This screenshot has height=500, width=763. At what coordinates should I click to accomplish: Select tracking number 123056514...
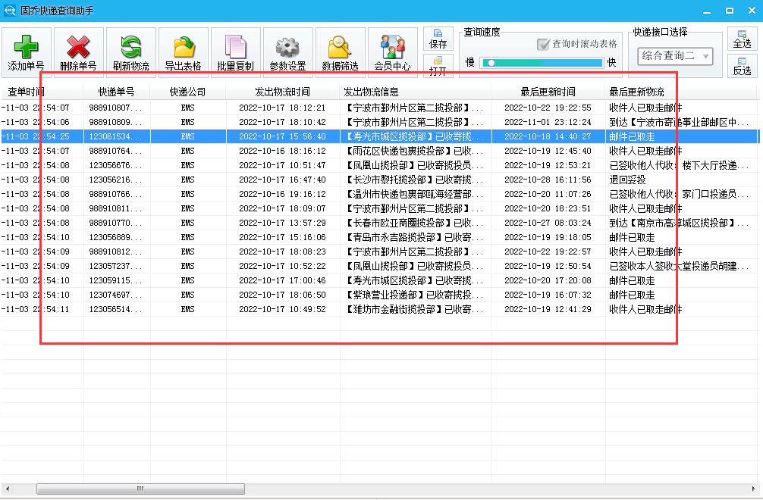[x=115, y=310]
